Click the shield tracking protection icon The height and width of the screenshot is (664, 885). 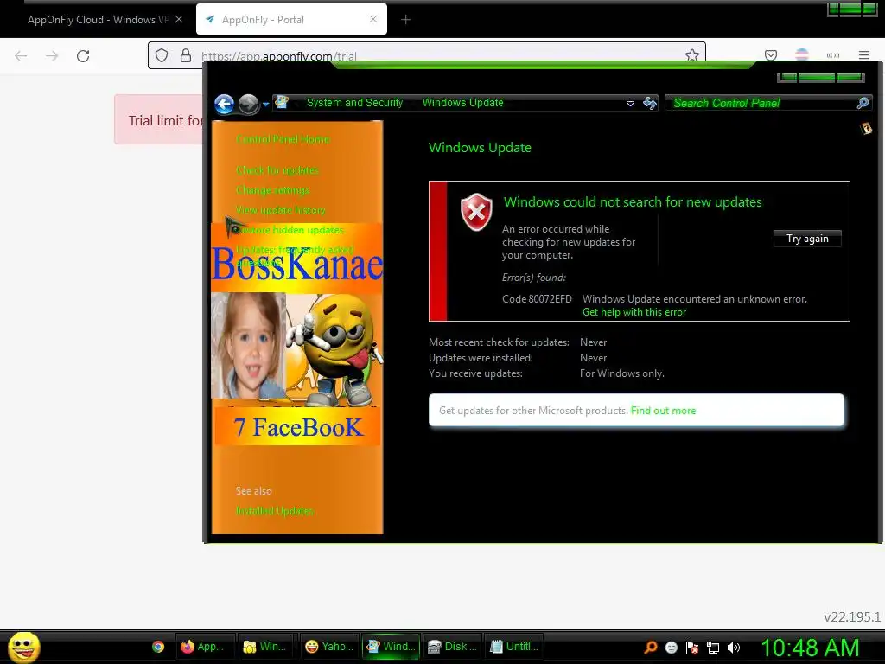(162, 55)
